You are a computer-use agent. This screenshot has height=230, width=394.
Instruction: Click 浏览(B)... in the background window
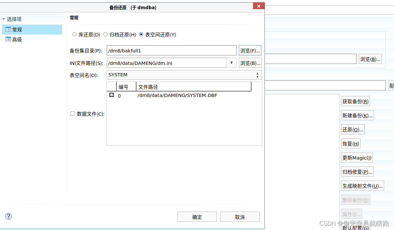pyautogui.click(x=370, y=59)
